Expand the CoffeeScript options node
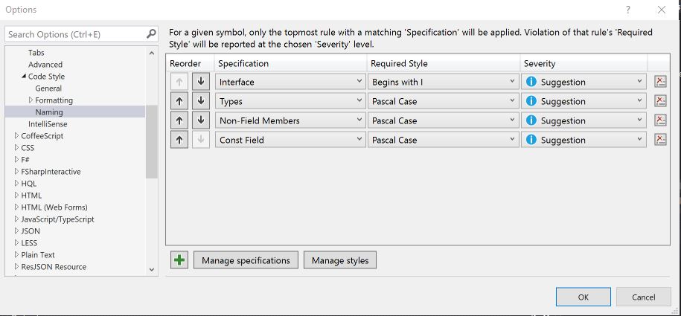Viewport: 681px width, 316px height. [x=17, y=136]
